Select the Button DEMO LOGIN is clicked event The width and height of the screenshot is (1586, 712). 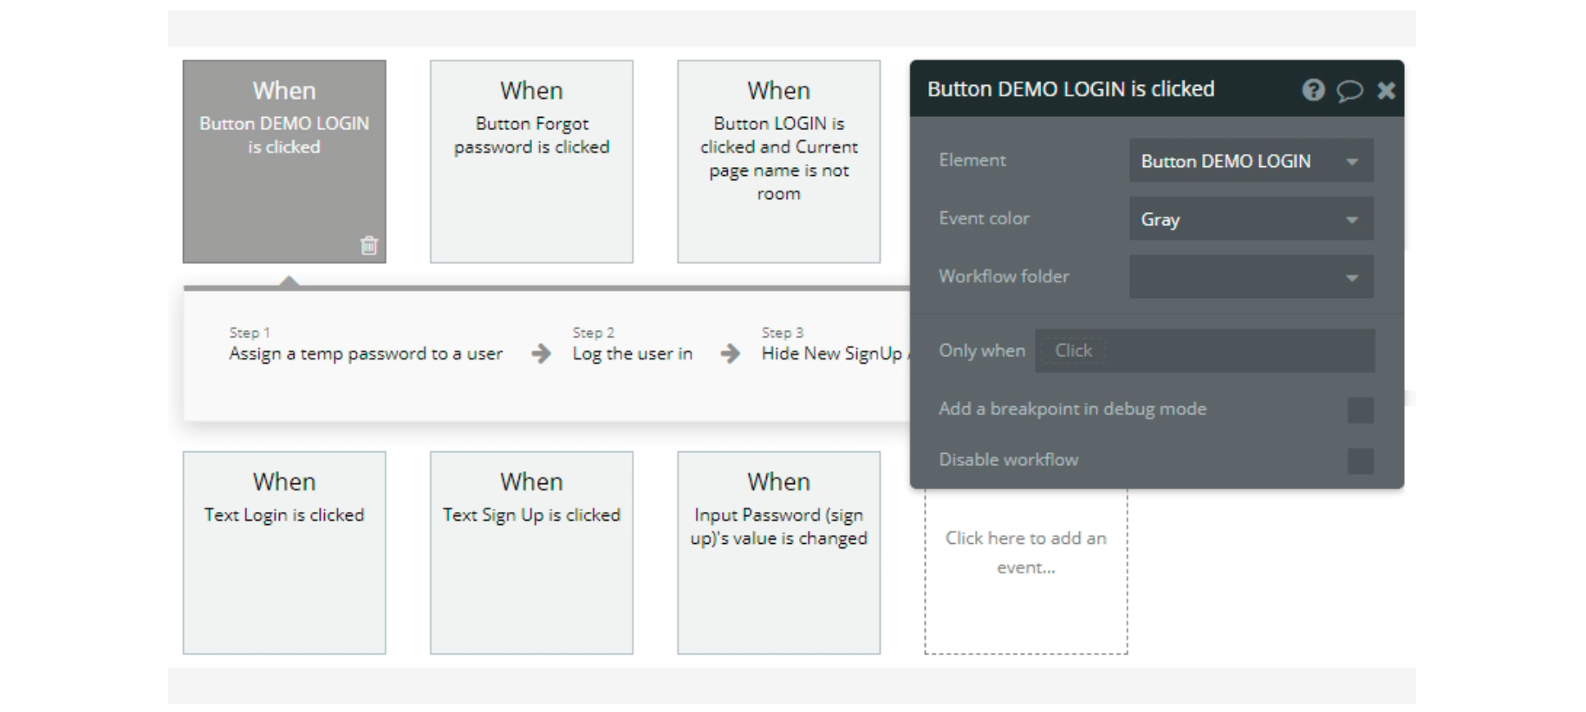click(x=284, y=161)
